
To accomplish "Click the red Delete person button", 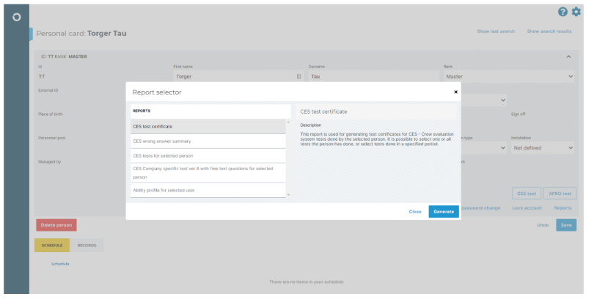I will click(56, 225).
